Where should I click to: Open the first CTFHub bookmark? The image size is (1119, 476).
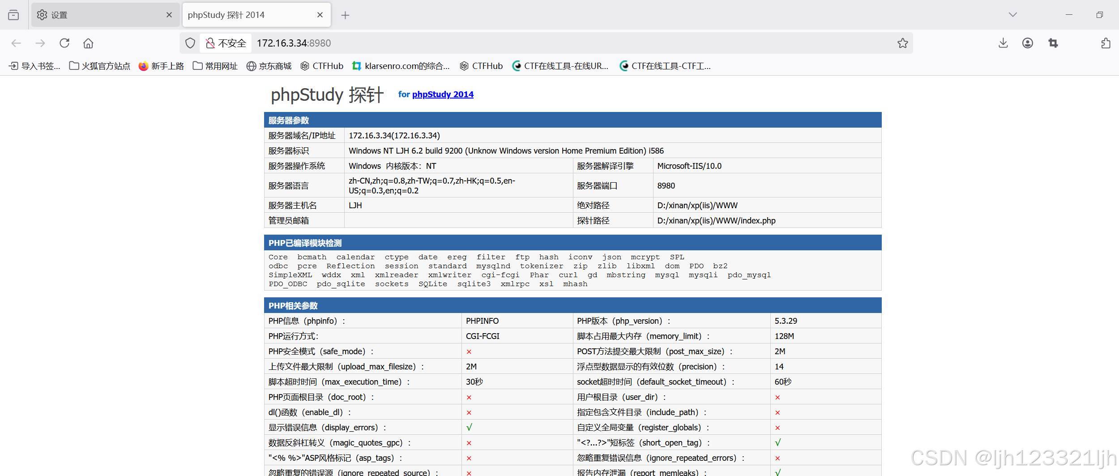click(x=322, y=66)
